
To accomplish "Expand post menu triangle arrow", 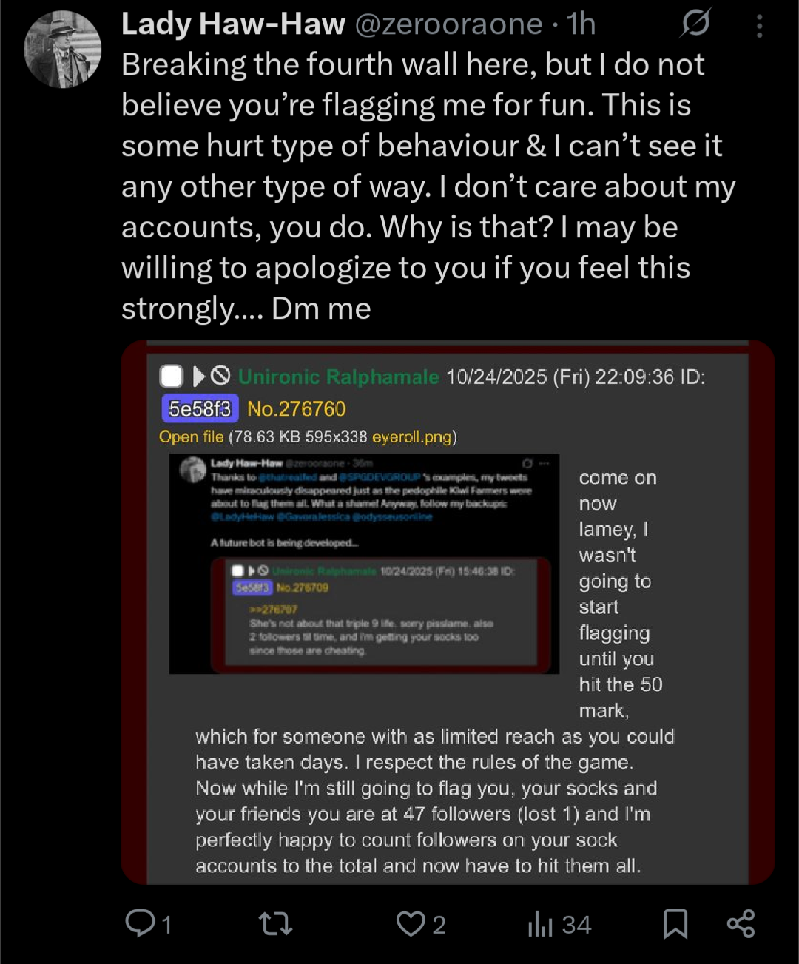I will (x=198, y=377).
